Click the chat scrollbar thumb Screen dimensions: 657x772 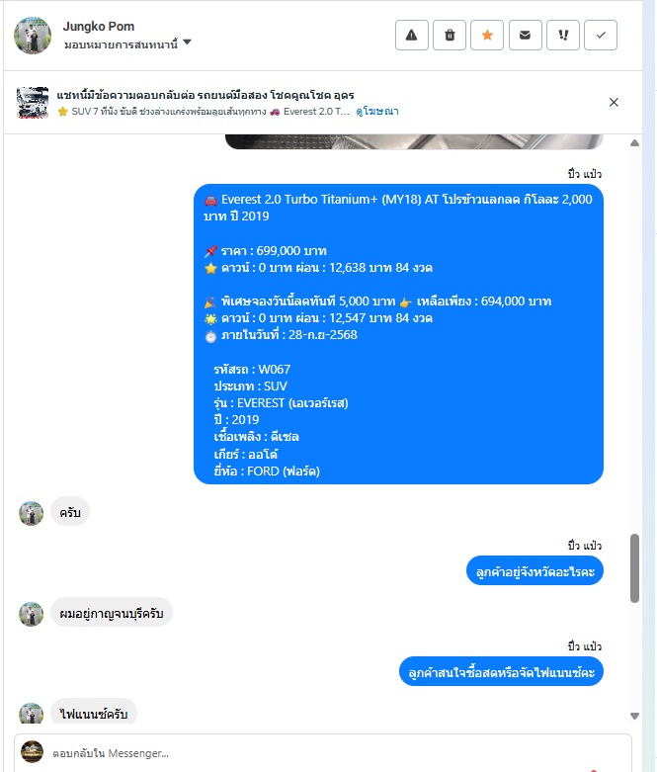click(x=635, y=568)
